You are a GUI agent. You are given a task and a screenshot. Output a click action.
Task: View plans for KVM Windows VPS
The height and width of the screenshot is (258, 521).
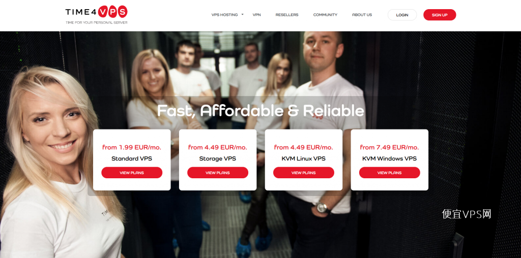click(x=389, y=173)
